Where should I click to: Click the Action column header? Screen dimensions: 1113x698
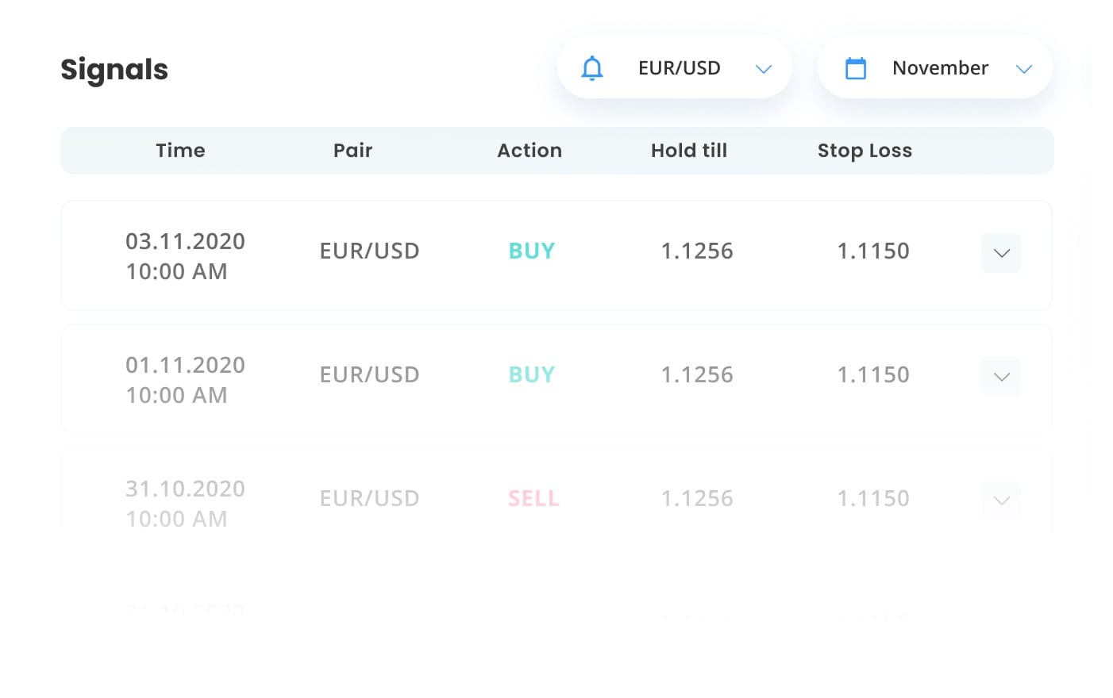(530, 151)
